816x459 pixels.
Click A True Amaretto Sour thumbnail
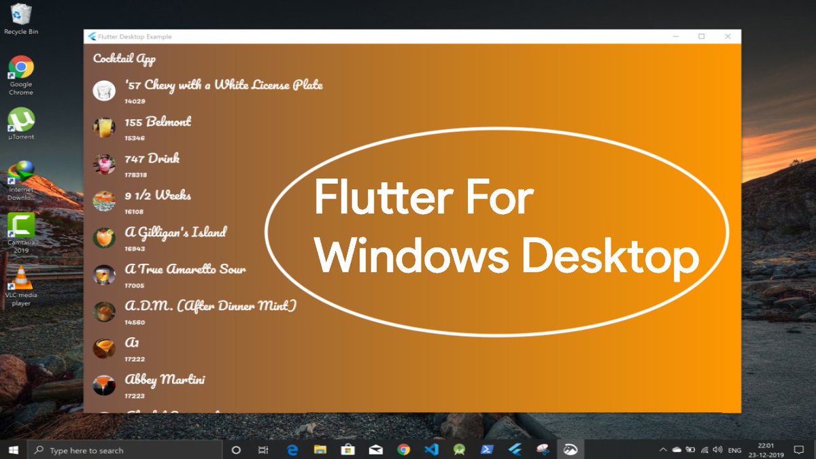104,275
